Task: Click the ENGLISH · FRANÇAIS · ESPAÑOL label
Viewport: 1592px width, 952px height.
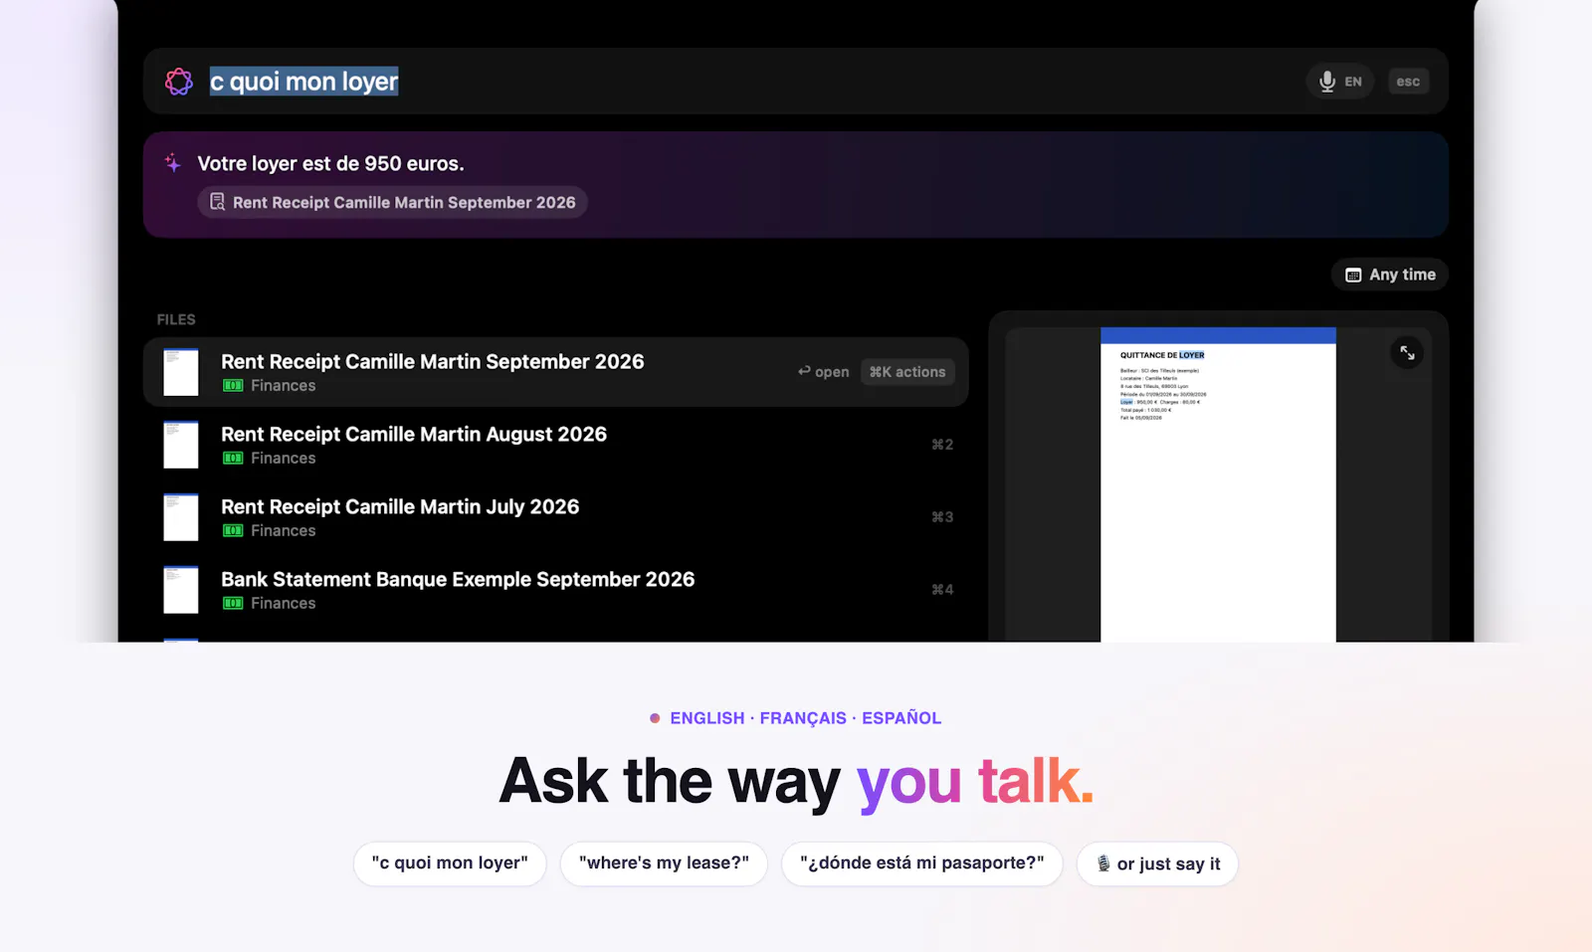Action: coord(805,718)
